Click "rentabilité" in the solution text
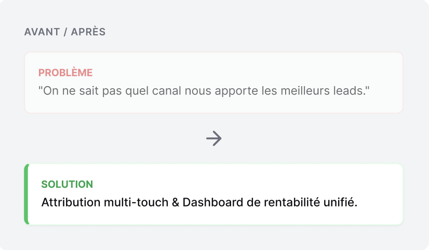429x250 pixels. coord(291,202)
